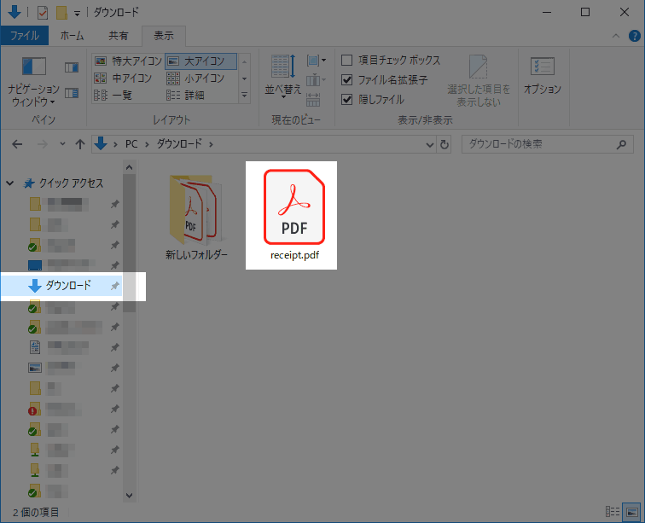Focus the ダウンロードの検索 search box
Screen dimensions: 645x523
[x=547, y=144]
